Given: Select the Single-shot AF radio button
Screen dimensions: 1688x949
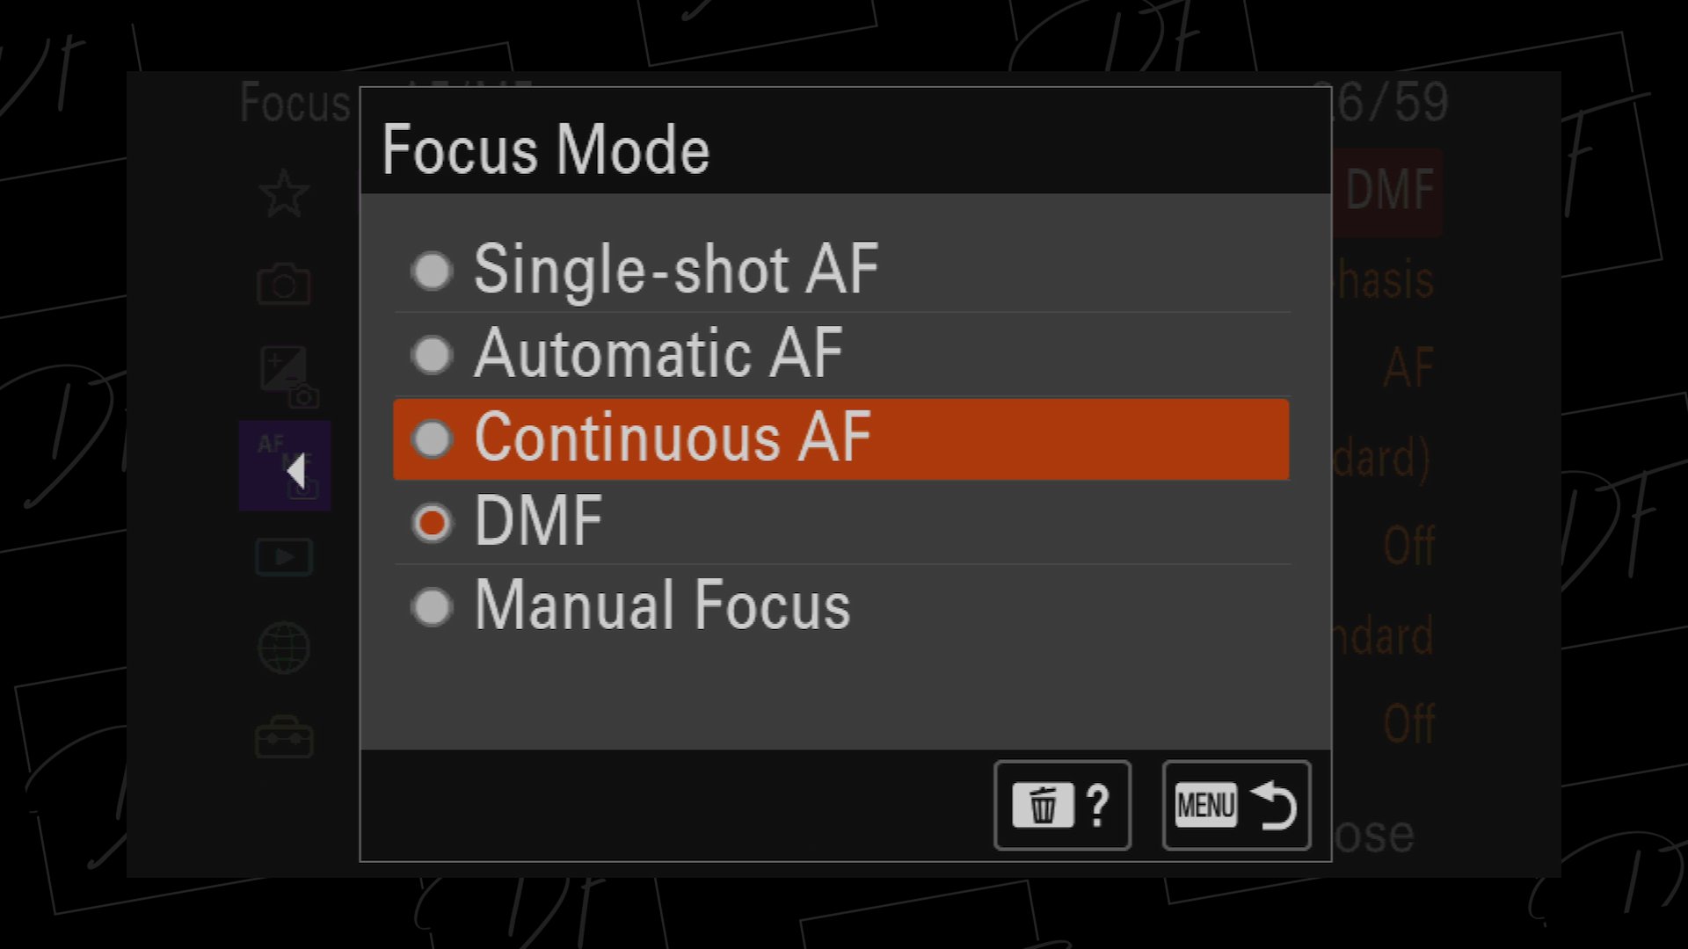Looking at the screenshot, I should coord(432,271).
